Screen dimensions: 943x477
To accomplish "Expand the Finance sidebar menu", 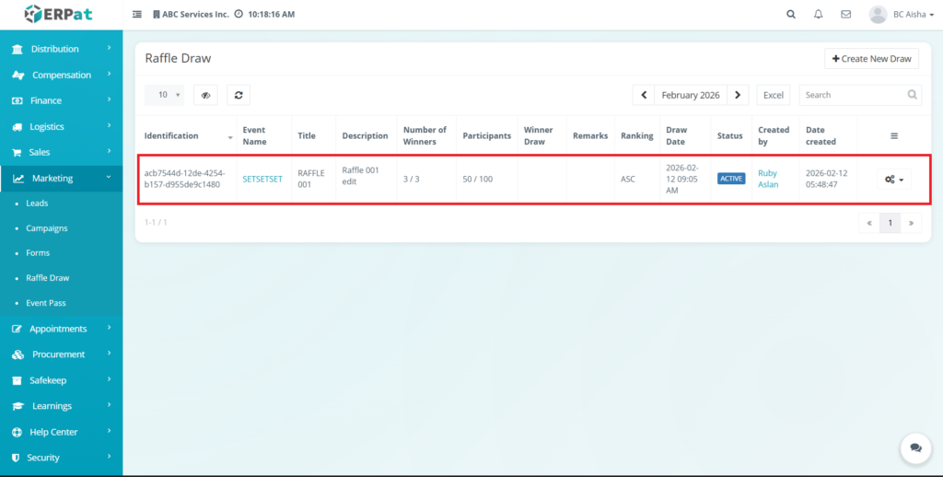I will (x=61, y=100).
